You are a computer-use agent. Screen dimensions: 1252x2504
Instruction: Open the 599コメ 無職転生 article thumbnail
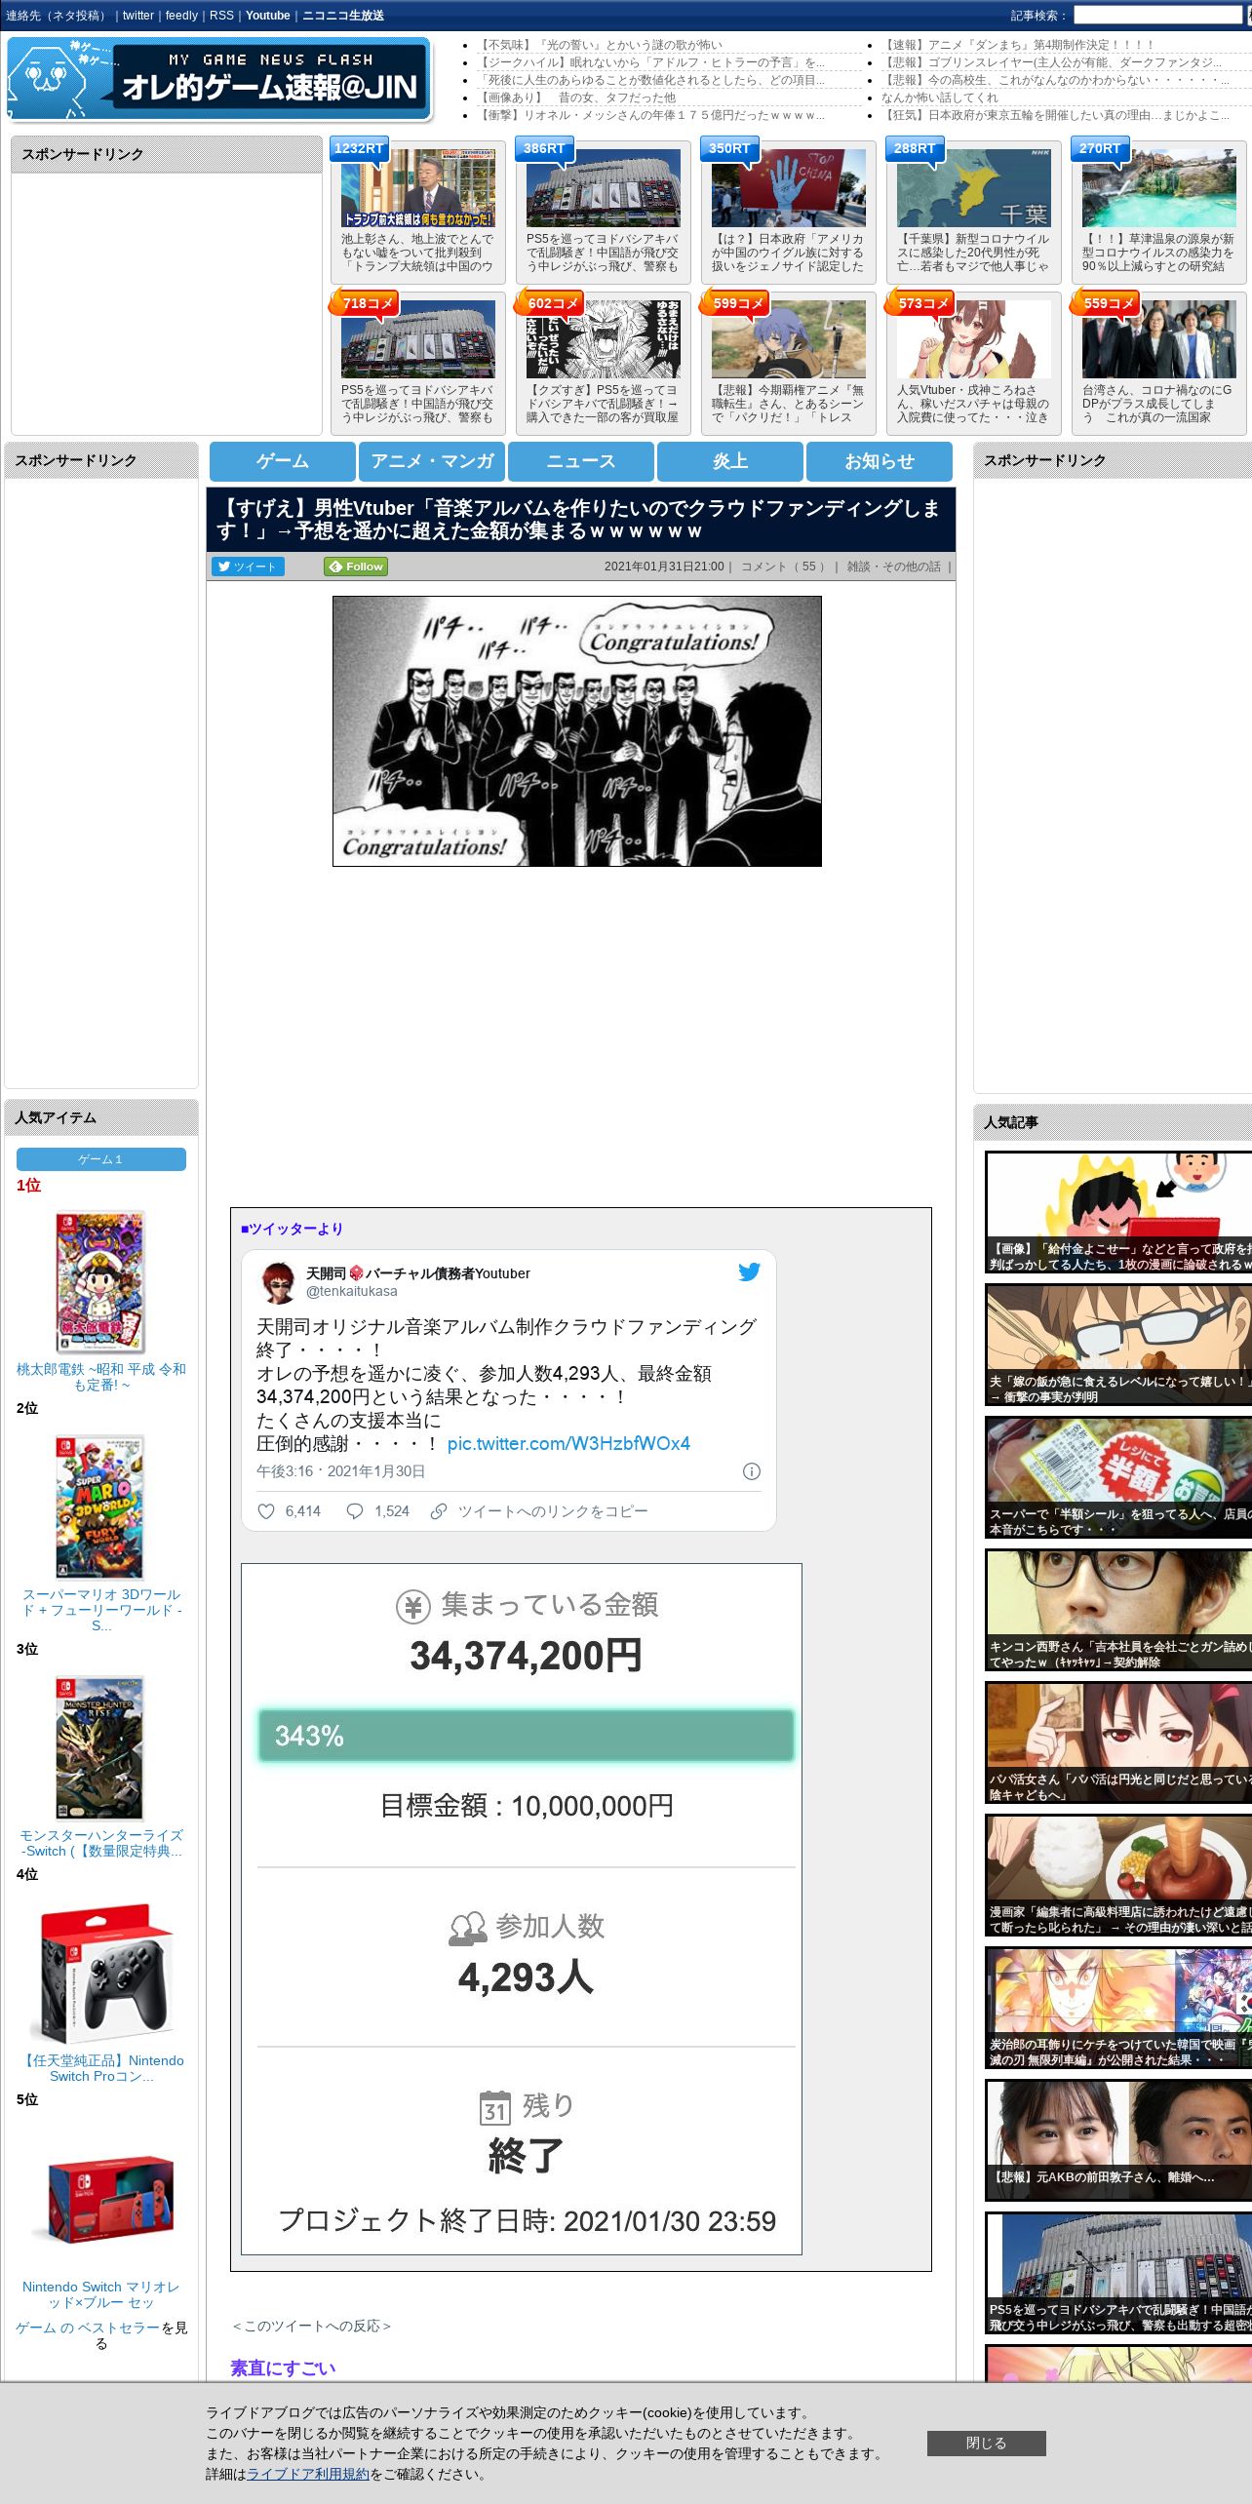[x=788, y=338]
